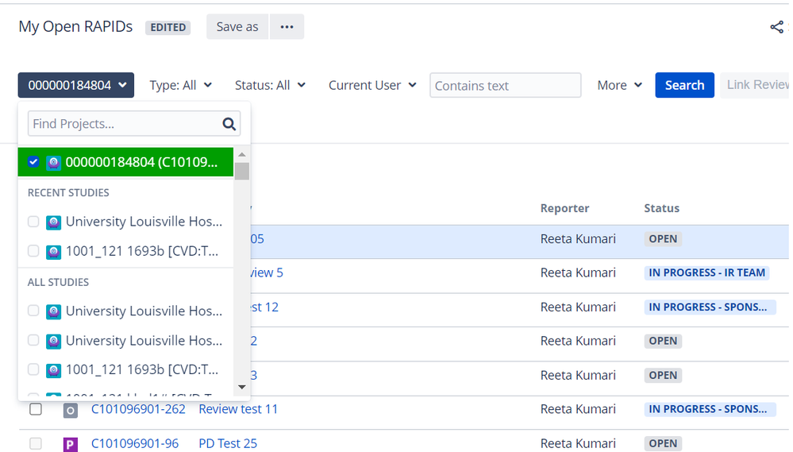Click the OPEN status badge in the highlighted row

[663, 239]
